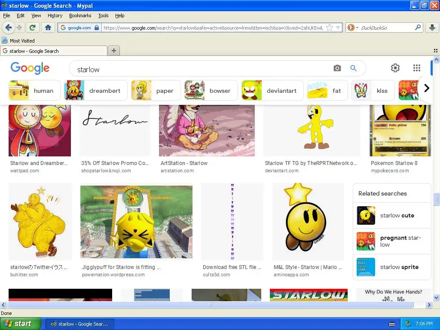Click the magnifier in DuckDuckGo search box
440x330 pixels.
[x=418, y=27]
